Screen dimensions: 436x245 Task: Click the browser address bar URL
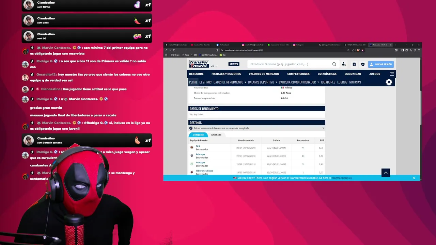coord(244,50)
